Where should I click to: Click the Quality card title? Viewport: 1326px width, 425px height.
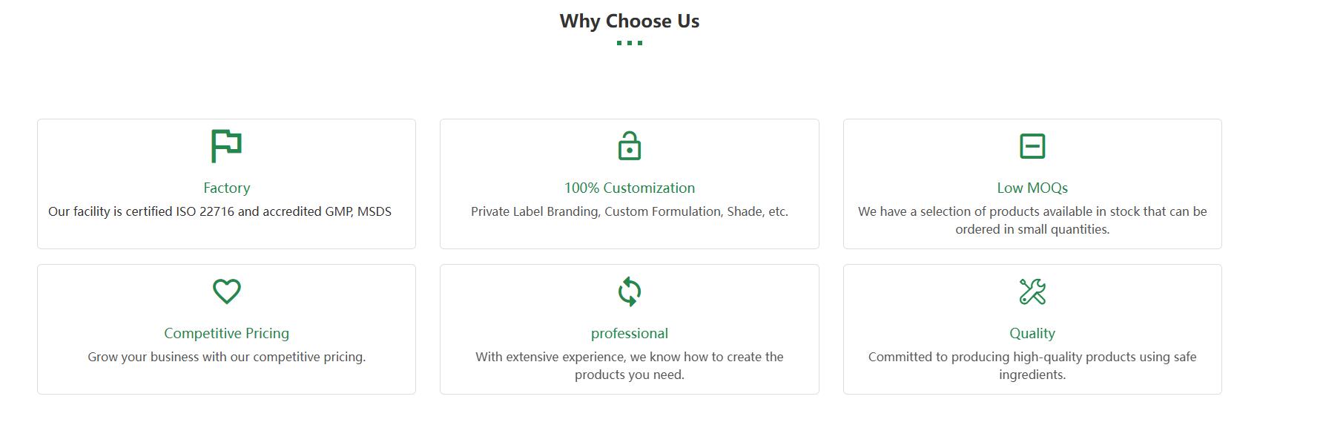(1032, 333)
